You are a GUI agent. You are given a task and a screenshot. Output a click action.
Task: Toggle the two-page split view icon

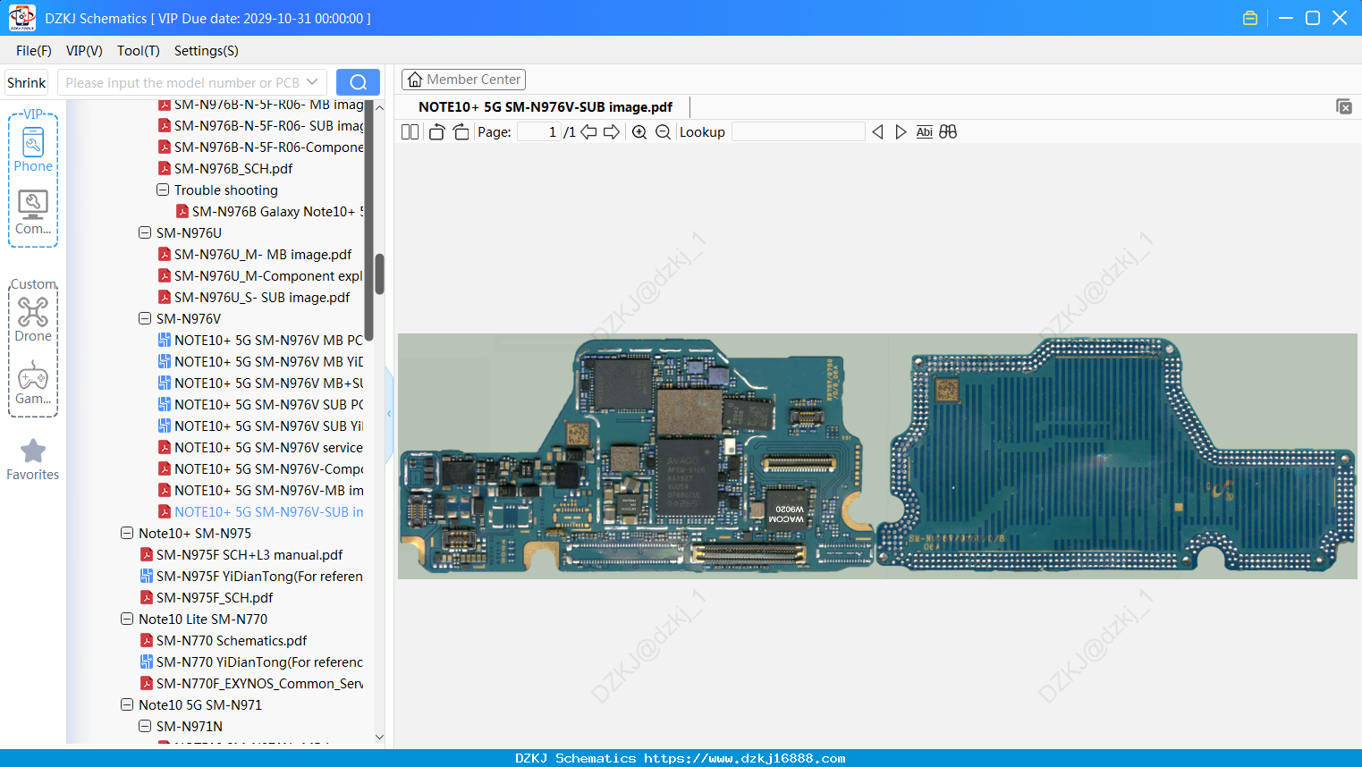pos(410,132)
